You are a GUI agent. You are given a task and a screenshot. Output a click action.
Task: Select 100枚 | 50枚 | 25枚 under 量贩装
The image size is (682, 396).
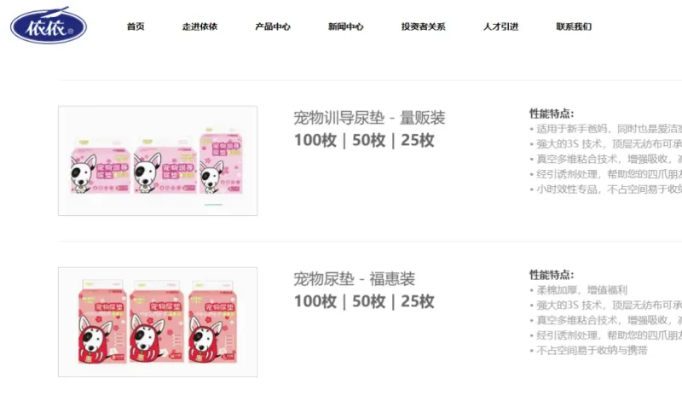click(x=364, y=140)
